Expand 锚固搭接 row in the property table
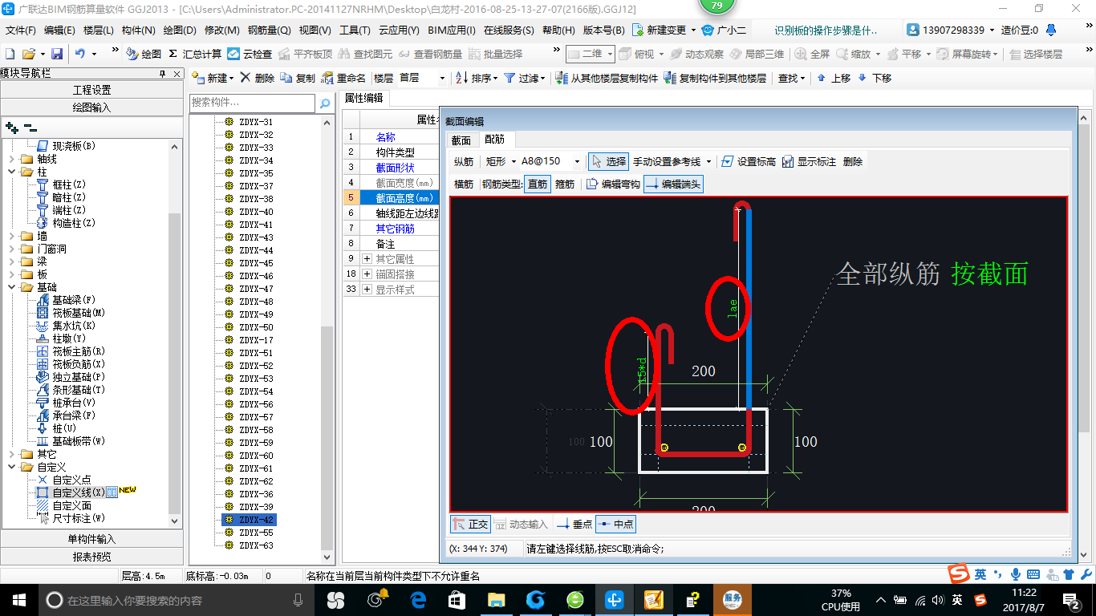 point(367,274)
